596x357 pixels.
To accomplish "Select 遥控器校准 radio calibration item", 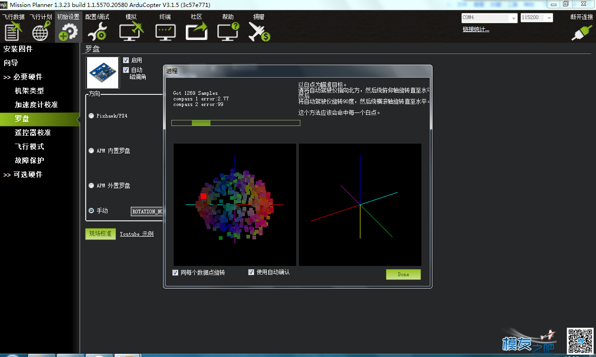I will click(x=33, y=132).
